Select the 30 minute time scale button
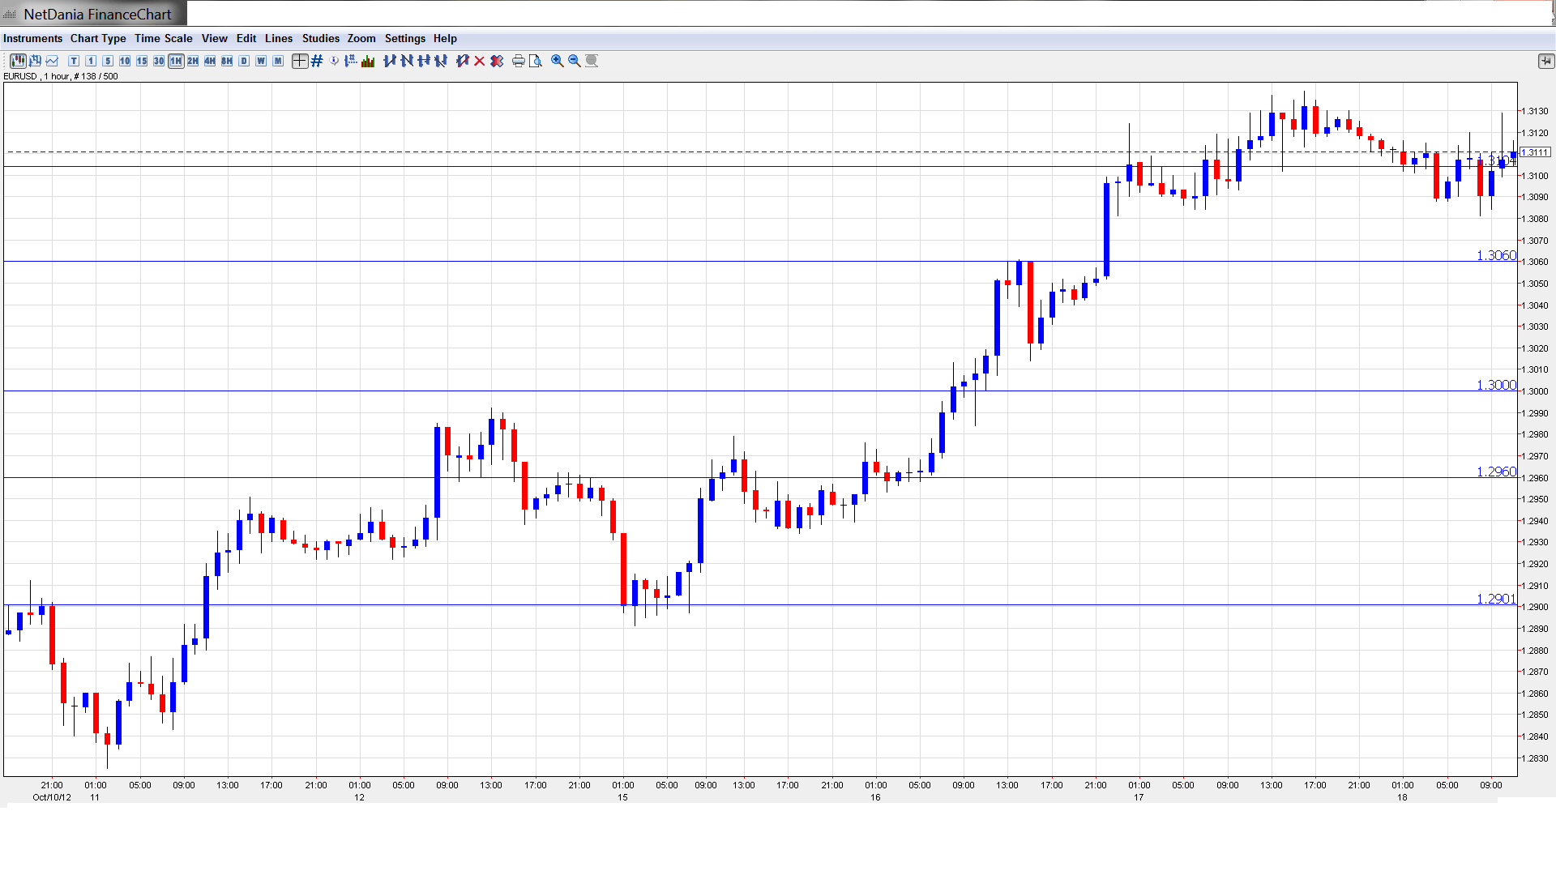The height and width of the screenshot is (875, 1556). [159, 61]
